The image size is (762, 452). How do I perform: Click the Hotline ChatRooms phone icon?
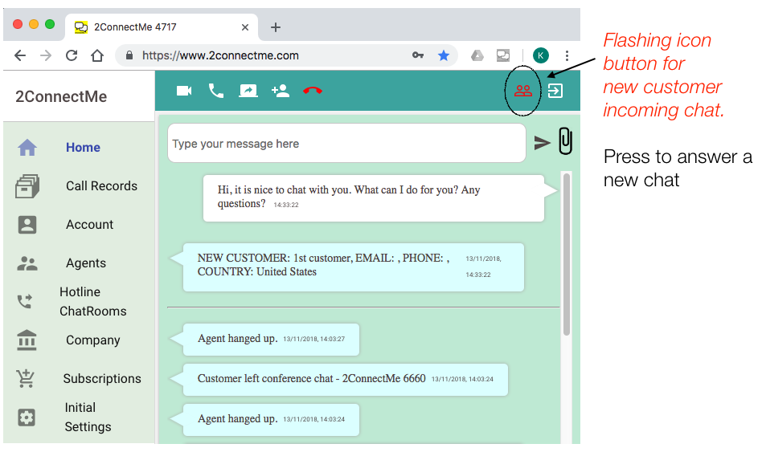tap(25, 302)
